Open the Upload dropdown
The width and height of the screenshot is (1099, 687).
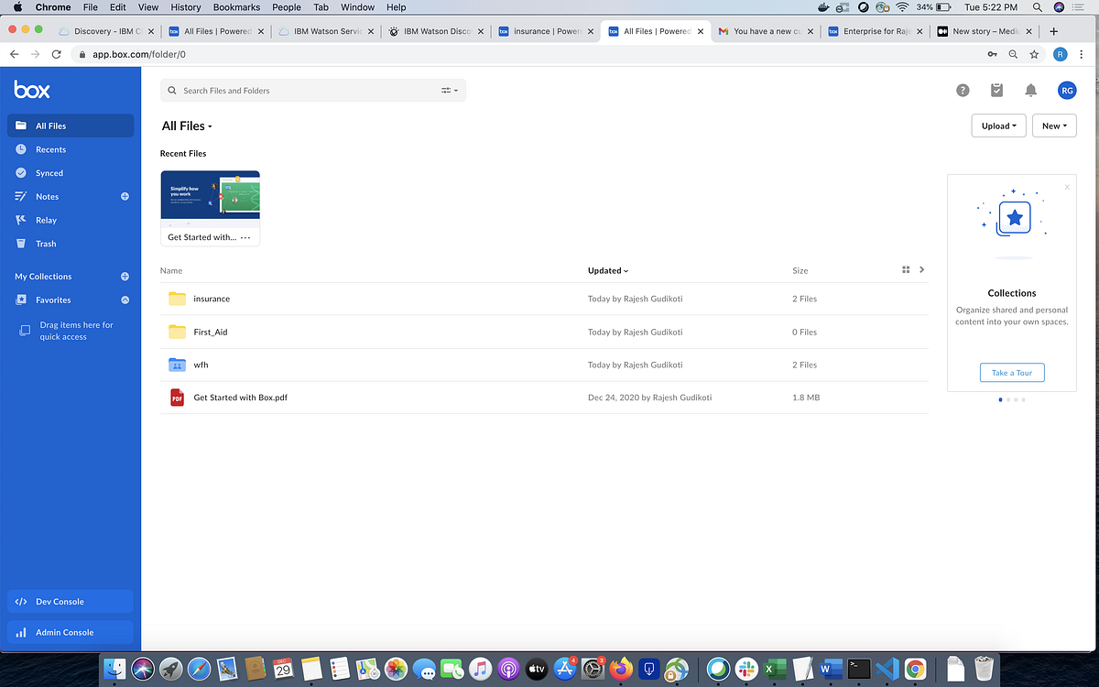[998, 126]
